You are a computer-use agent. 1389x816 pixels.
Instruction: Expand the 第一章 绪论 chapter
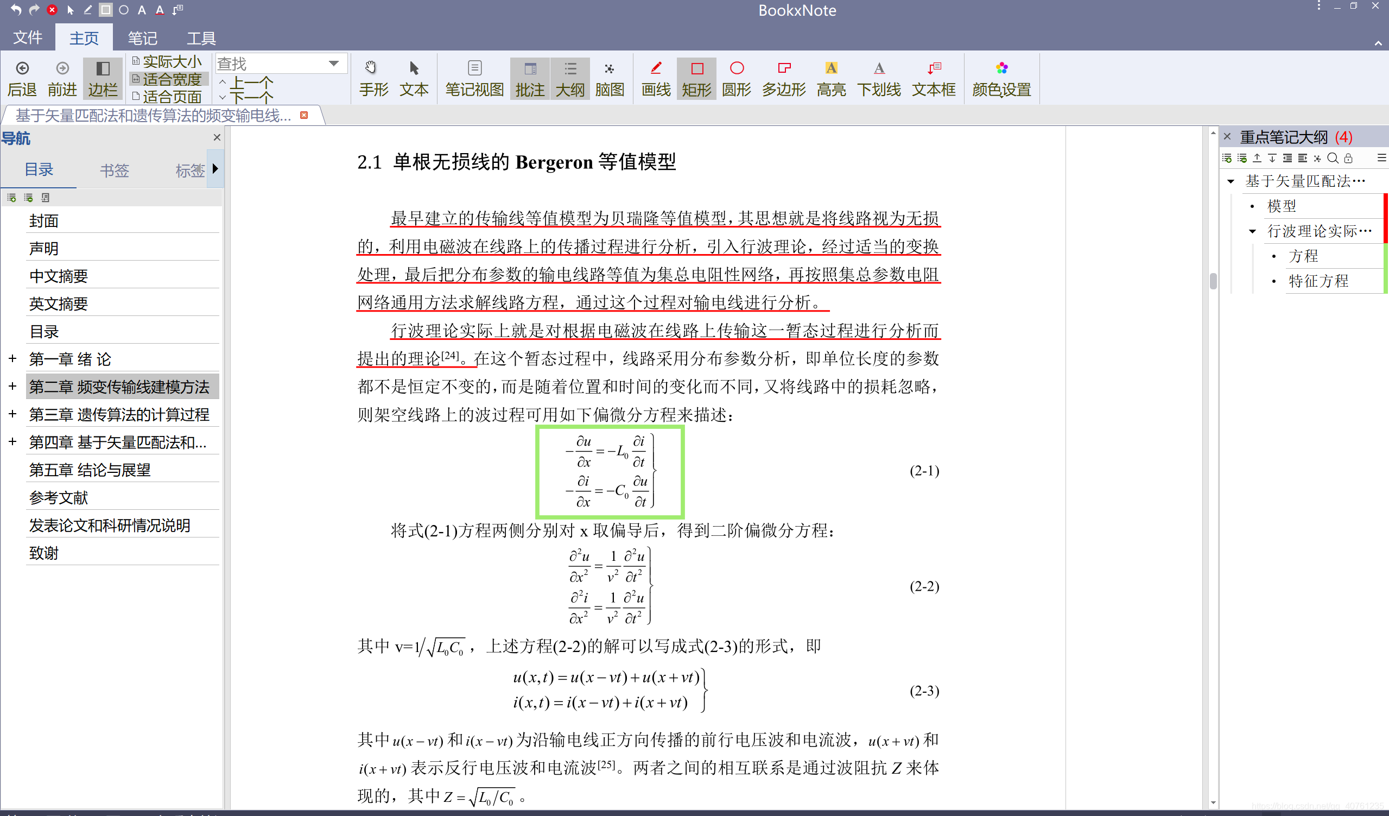pyautogui.click(x=12, y=358)
